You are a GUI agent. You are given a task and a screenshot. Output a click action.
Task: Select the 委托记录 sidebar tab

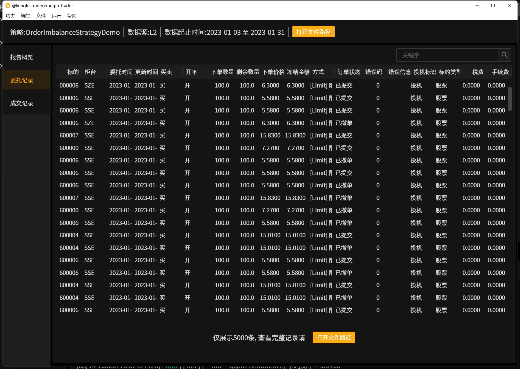point(26,80)
